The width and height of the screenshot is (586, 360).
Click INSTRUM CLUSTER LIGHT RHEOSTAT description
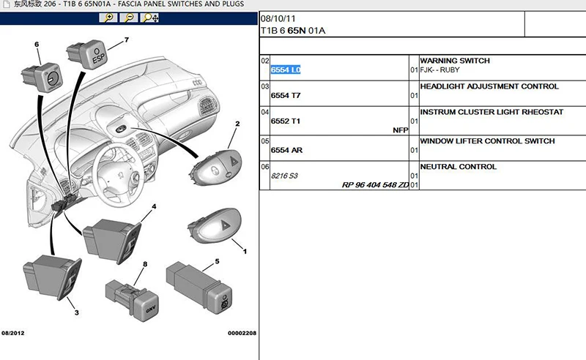click(x=492, y=112)
